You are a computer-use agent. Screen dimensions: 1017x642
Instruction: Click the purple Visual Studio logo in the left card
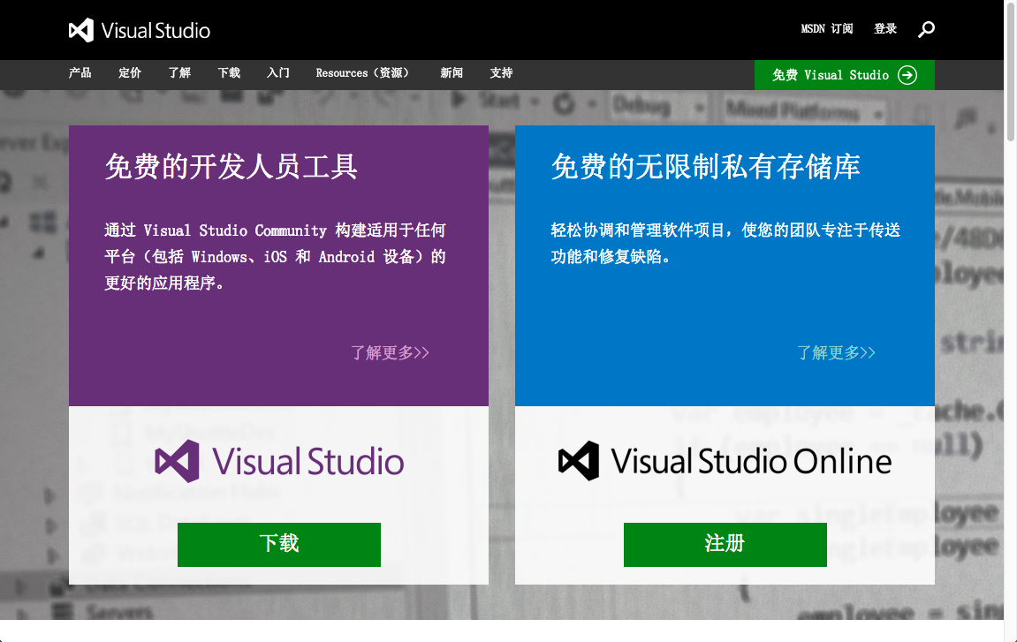pyautogui.click(x=279, y=461)
